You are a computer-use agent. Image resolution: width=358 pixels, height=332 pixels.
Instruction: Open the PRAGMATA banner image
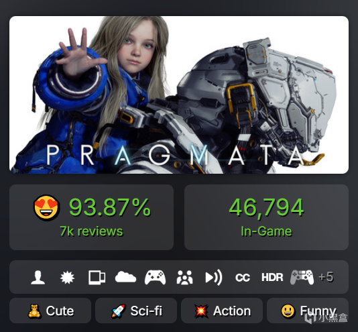179,95
